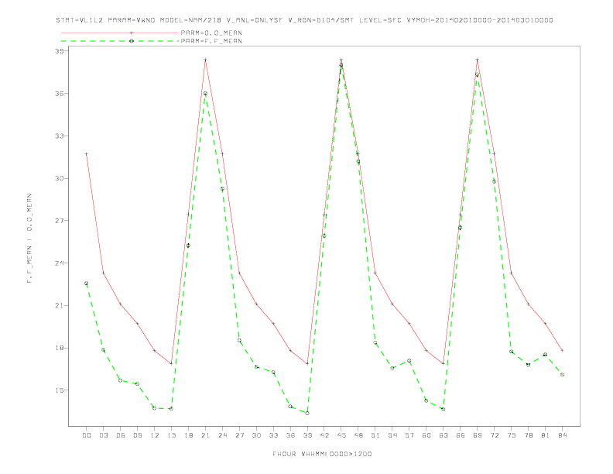The image size is (613, 474).
Task: Click x-axis forecast hour label 15
Action: tap(171, 435)
